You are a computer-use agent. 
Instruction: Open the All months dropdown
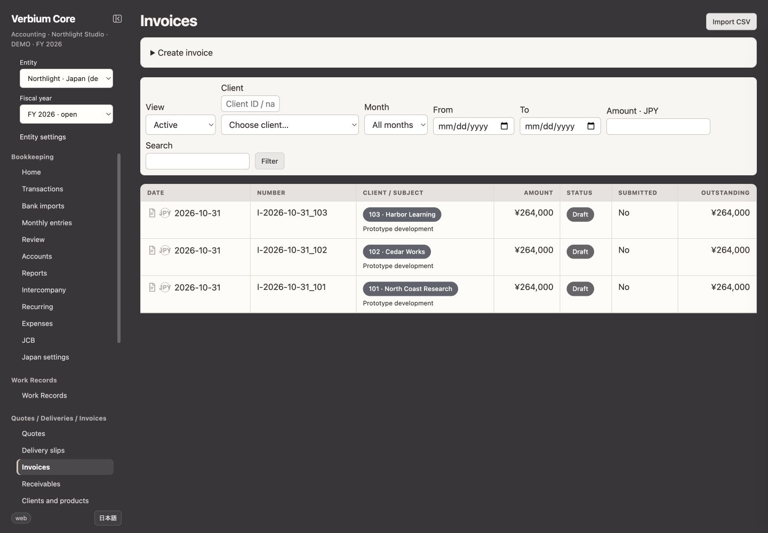396,125
